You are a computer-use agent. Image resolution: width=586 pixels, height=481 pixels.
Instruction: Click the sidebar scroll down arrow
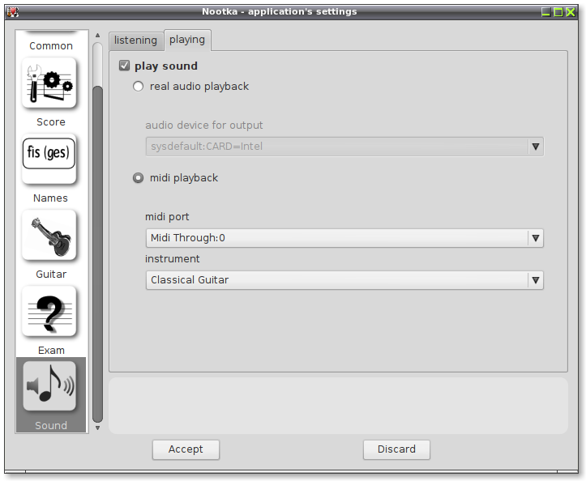97,428
